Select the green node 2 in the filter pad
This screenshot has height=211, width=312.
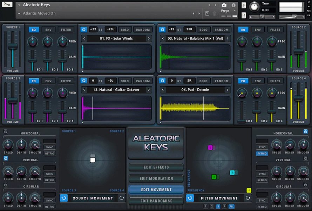click(214, 177)
